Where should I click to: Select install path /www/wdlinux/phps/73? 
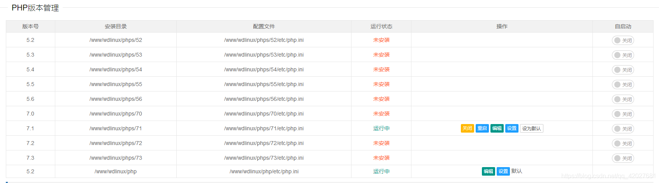pyautogui.click(x=116, y=158)
